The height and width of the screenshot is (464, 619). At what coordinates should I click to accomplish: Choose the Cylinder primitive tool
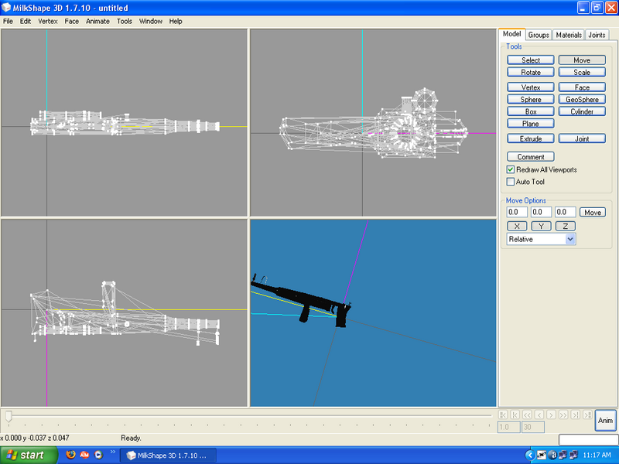(582, 111)
